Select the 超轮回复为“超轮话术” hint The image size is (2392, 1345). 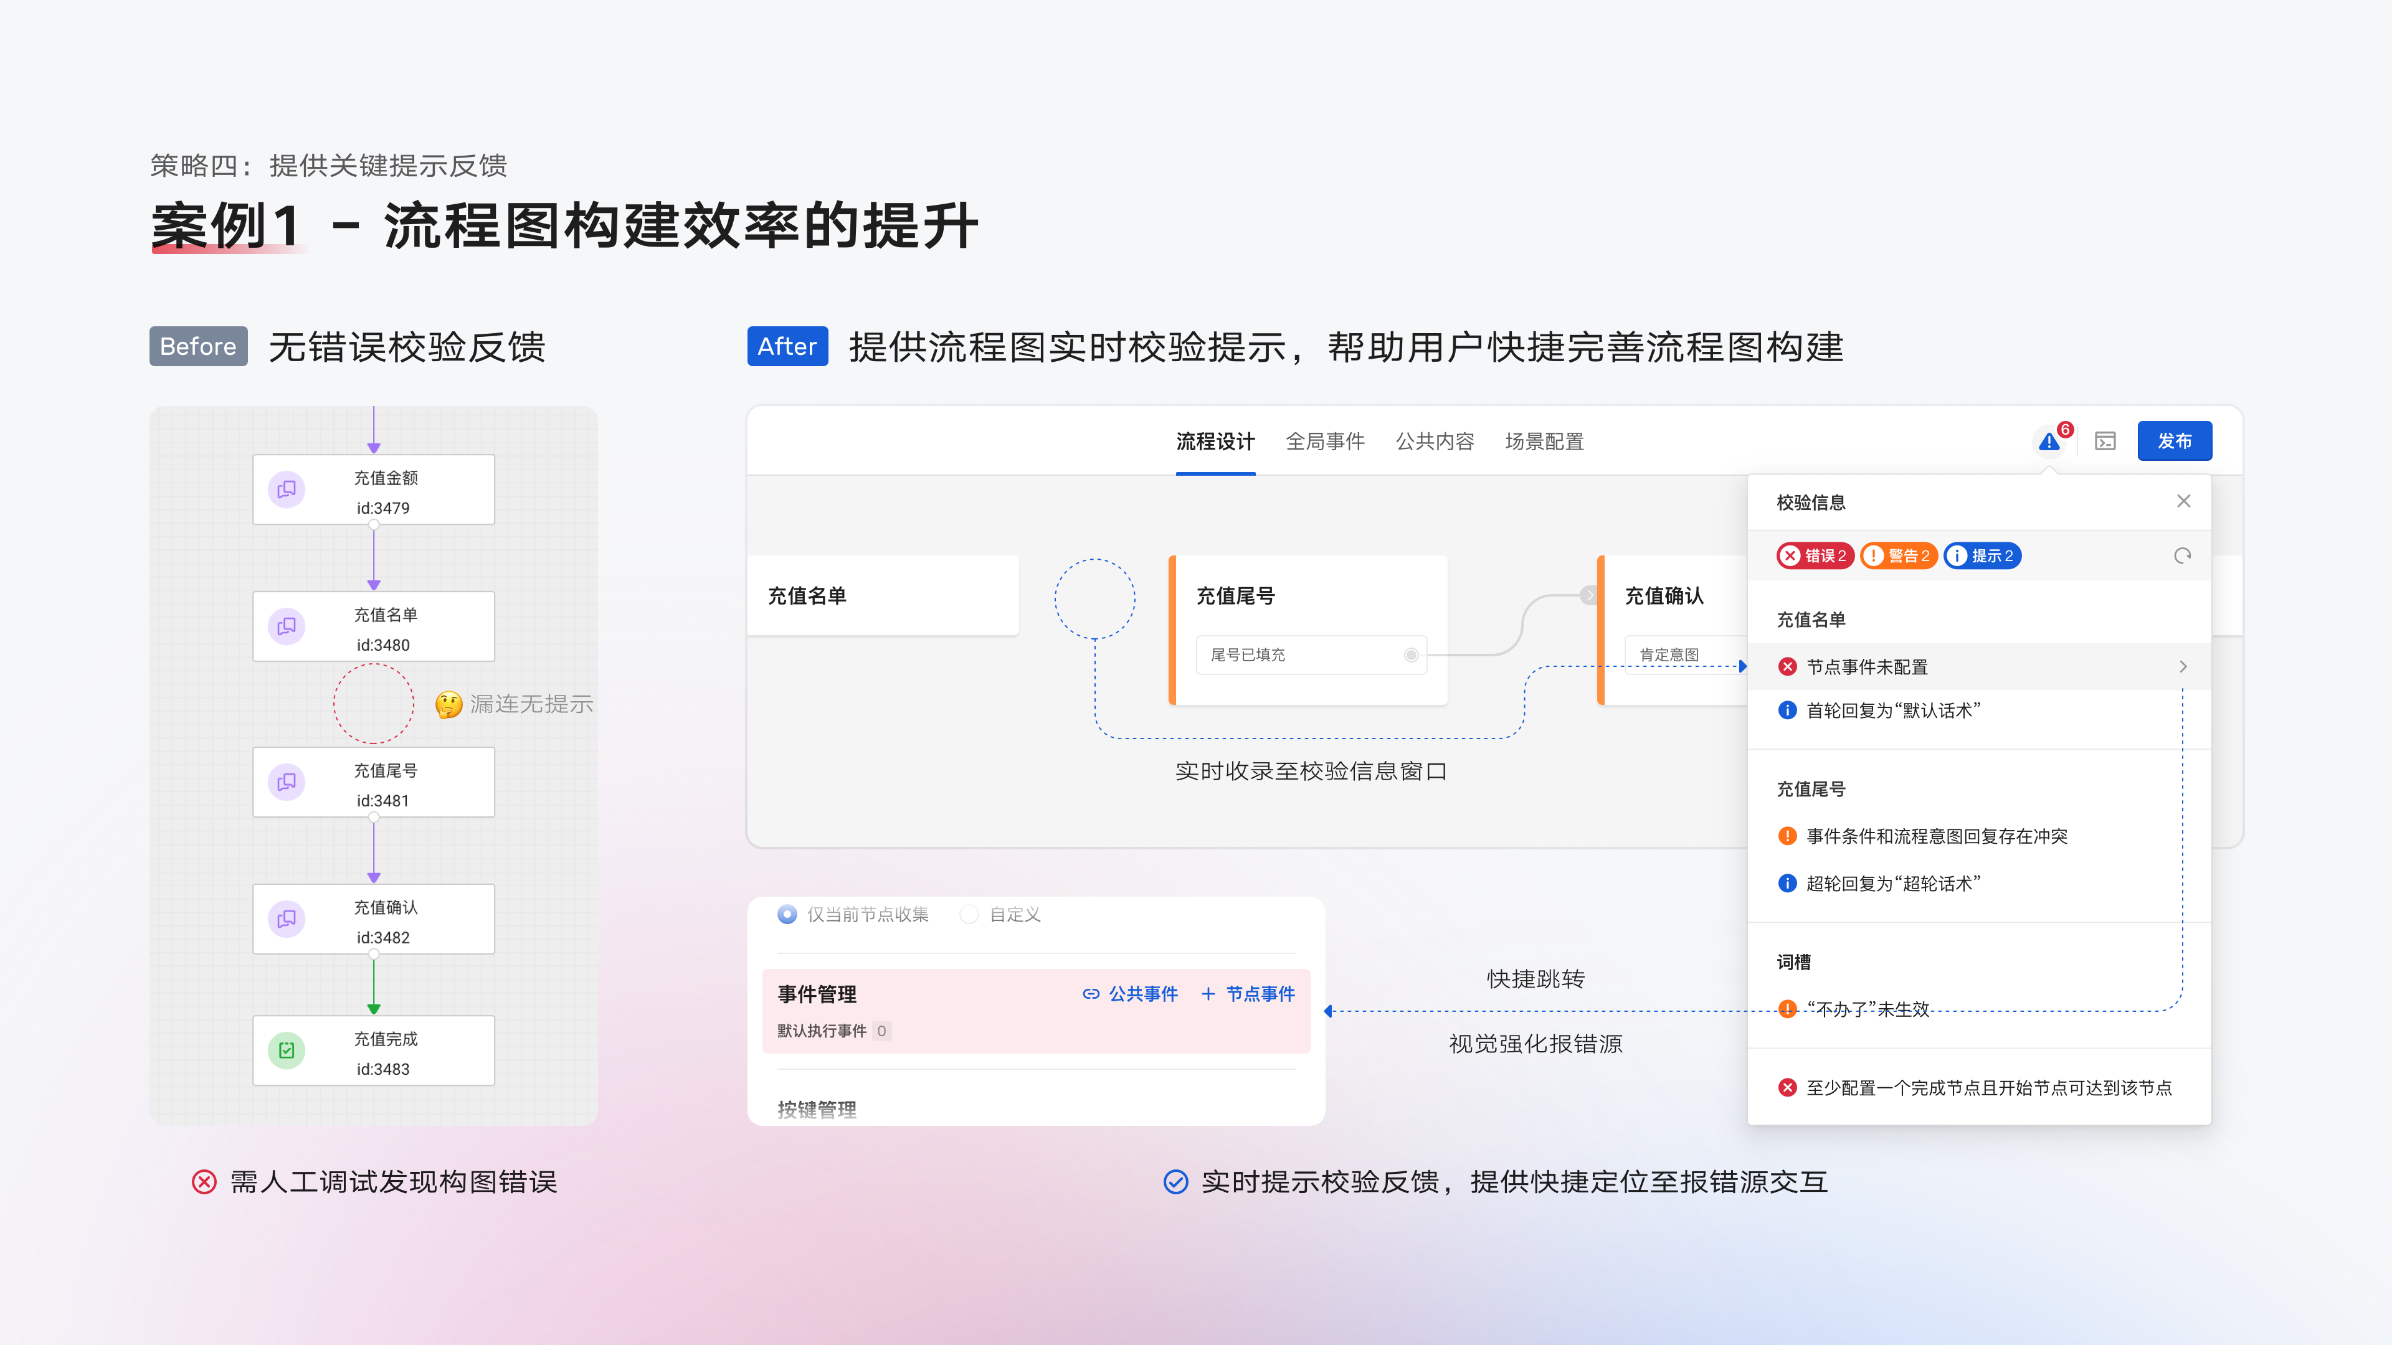(x=1892, y=884)
